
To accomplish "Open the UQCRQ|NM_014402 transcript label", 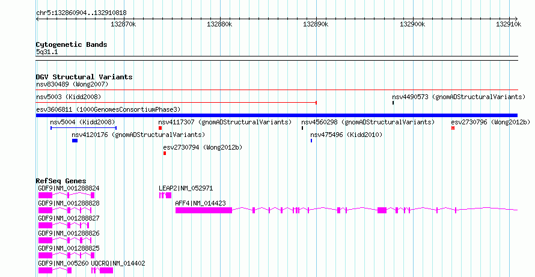I will point(118,263).
